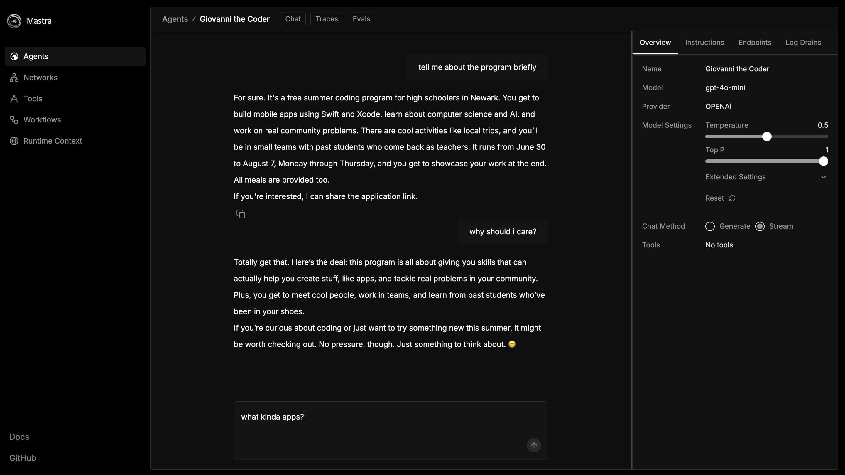Open the Traces tab
The width and height of the screenshot is (845, 475).
[x=326, y=19]
